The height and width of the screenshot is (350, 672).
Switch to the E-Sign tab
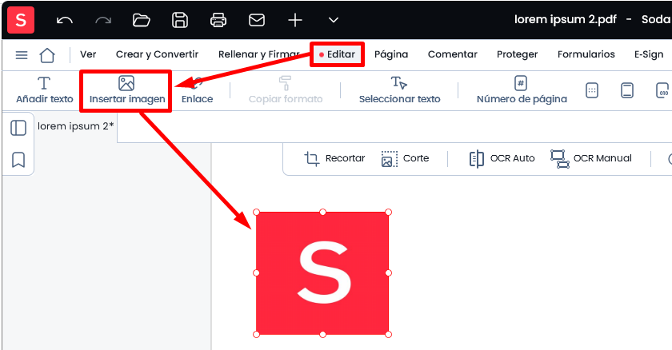(649, 54)
